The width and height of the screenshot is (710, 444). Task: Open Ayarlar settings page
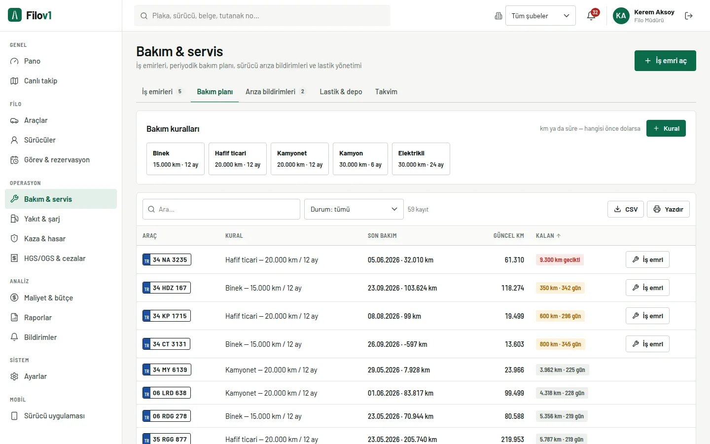point(61,376)
